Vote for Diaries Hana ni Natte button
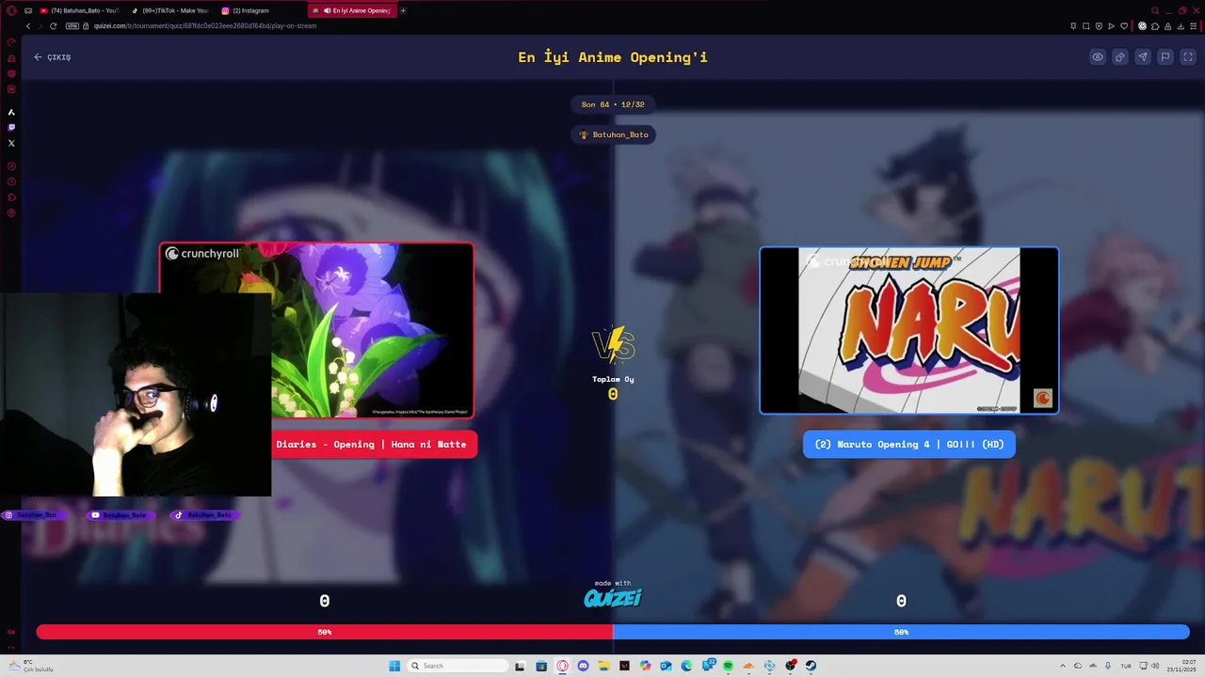The image size is (1205, 677). 374,444
